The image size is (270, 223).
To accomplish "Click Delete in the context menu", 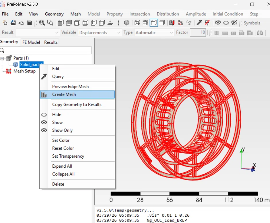I will click(77, 184).
